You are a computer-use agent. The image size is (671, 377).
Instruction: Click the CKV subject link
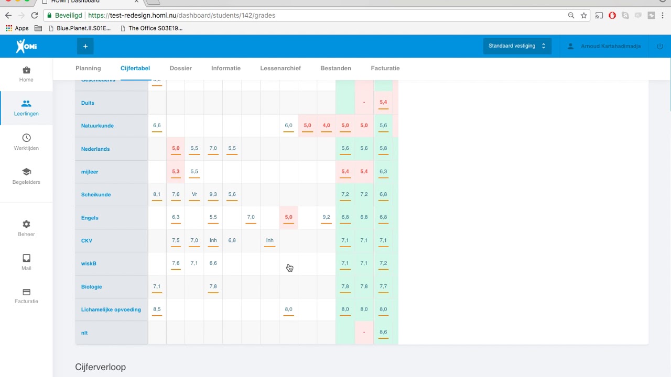coord(86,241)
